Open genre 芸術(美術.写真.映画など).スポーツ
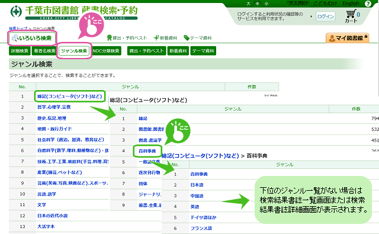The width and height of the screenshot is (379, 234). tap(73, 183)
